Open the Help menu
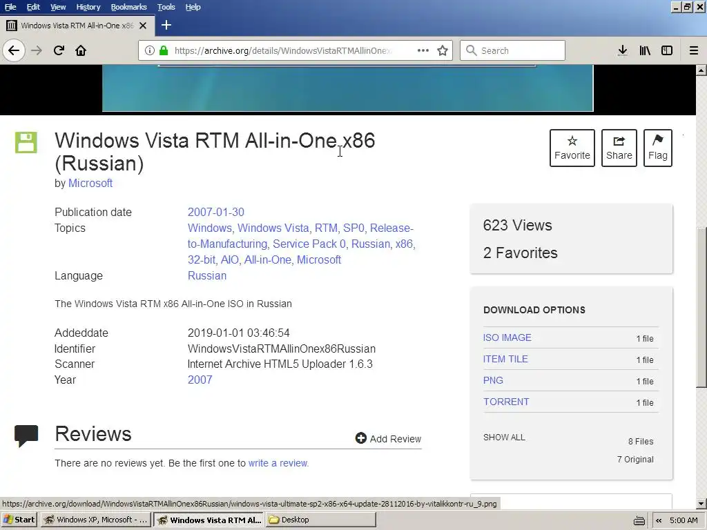Screen dimensions: 707x530 [193, 7]
